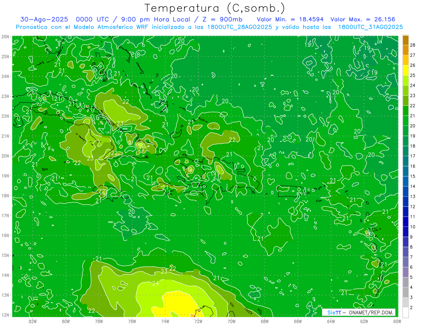Click the 72W longitude axis label
The image size is (422, 326).
198,321
